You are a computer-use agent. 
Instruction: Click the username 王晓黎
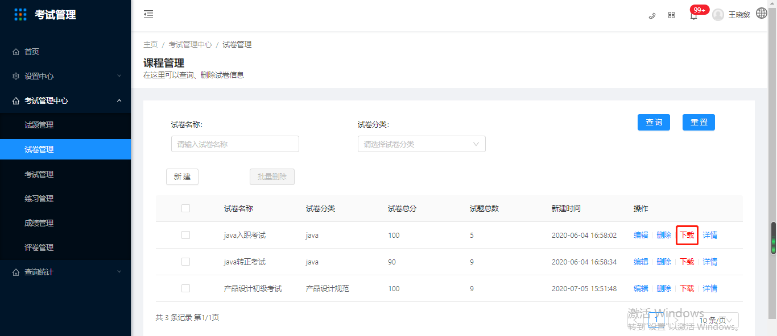[739, 15]
